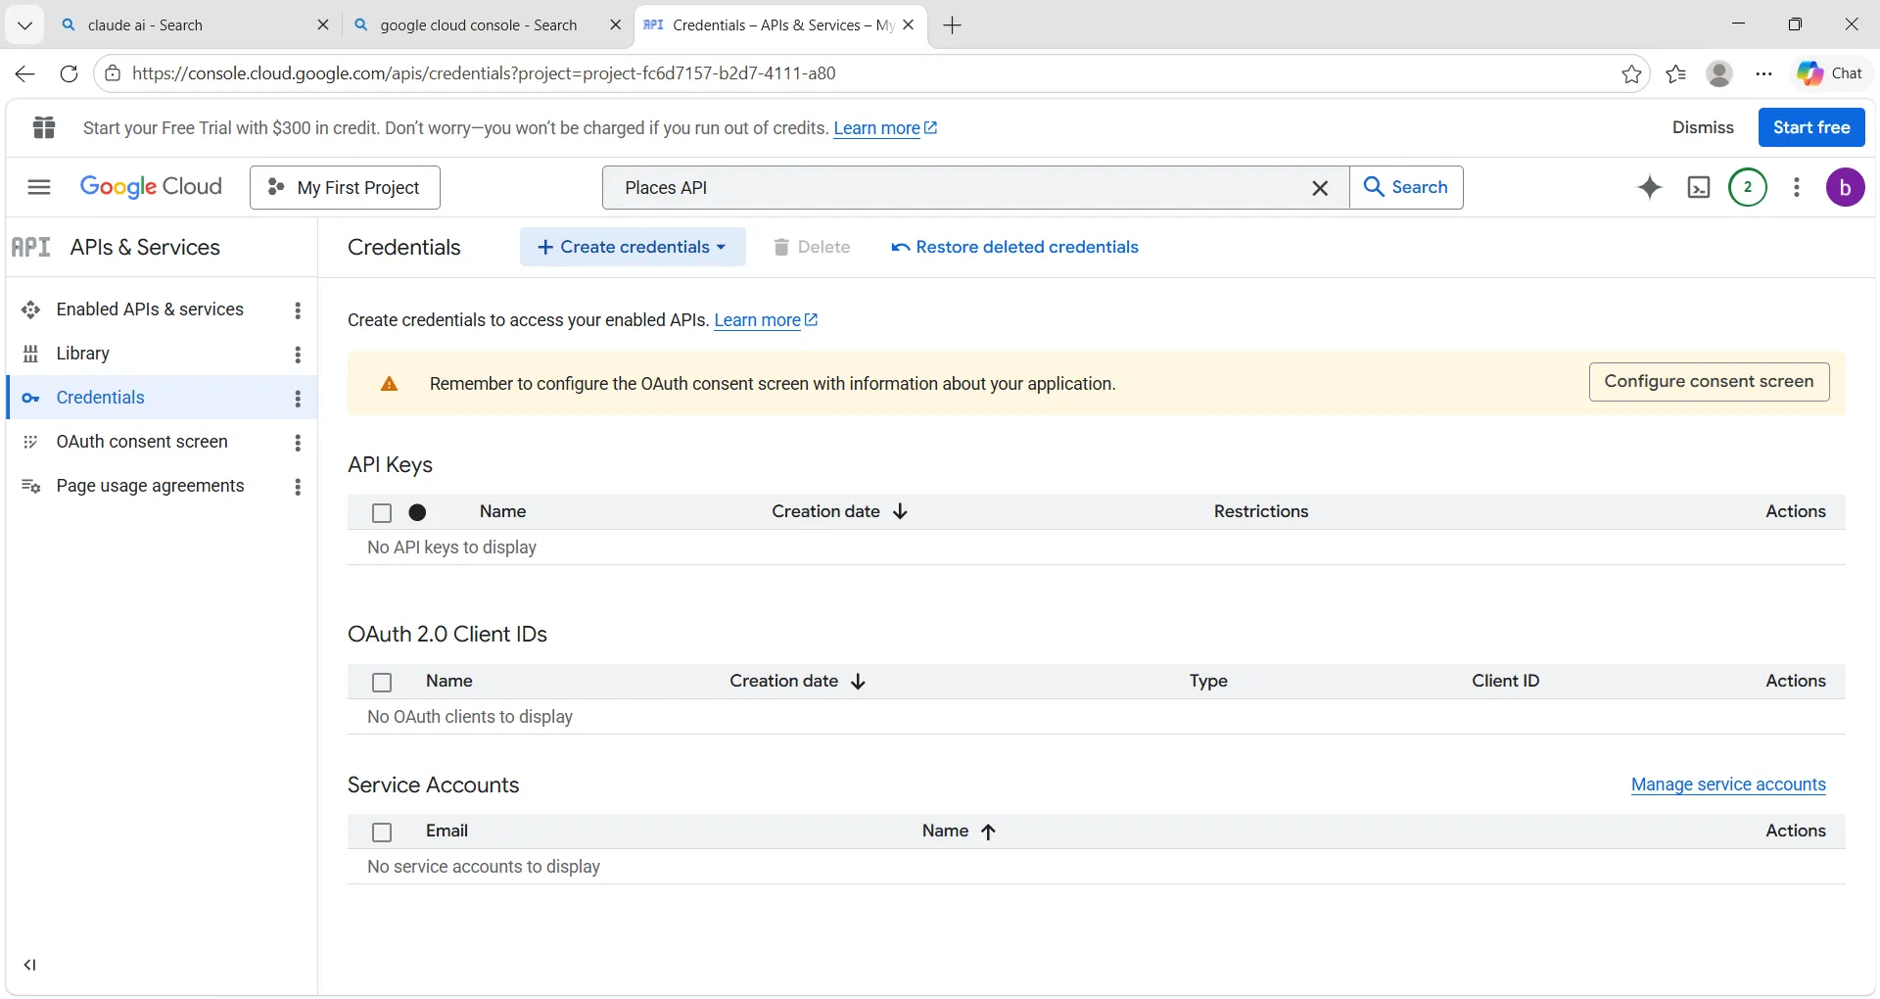Click Configure consent screen button

1709,382
